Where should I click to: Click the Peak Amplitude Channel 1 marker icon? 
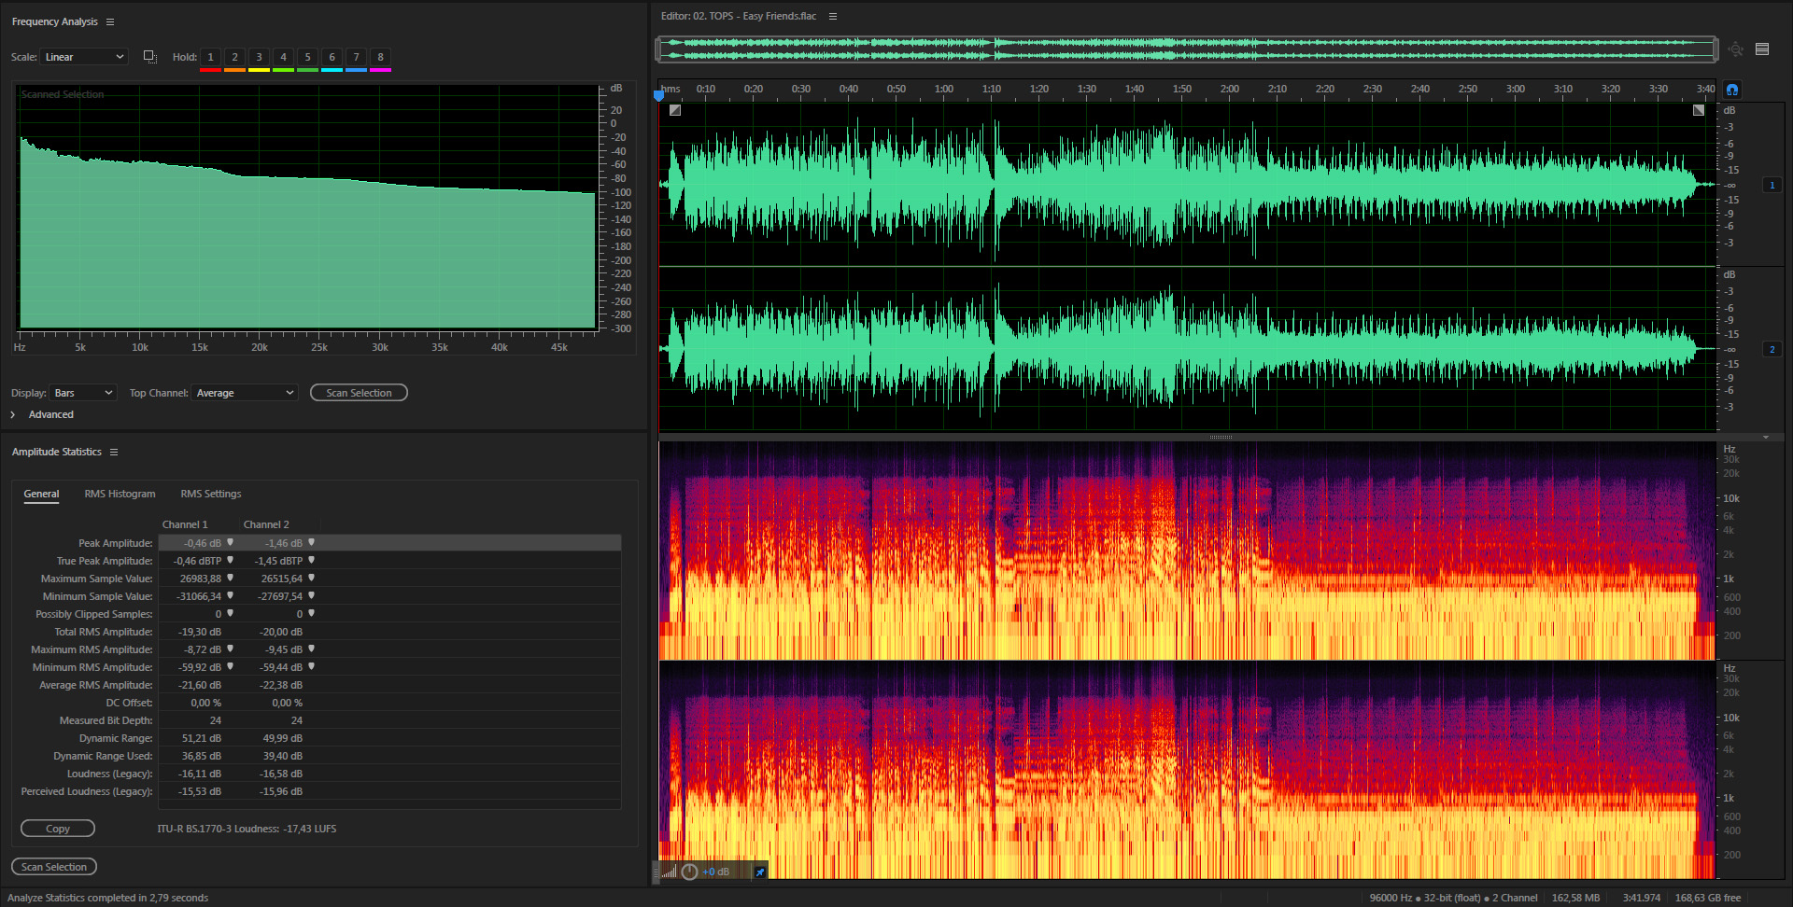(x=230, y=542)
